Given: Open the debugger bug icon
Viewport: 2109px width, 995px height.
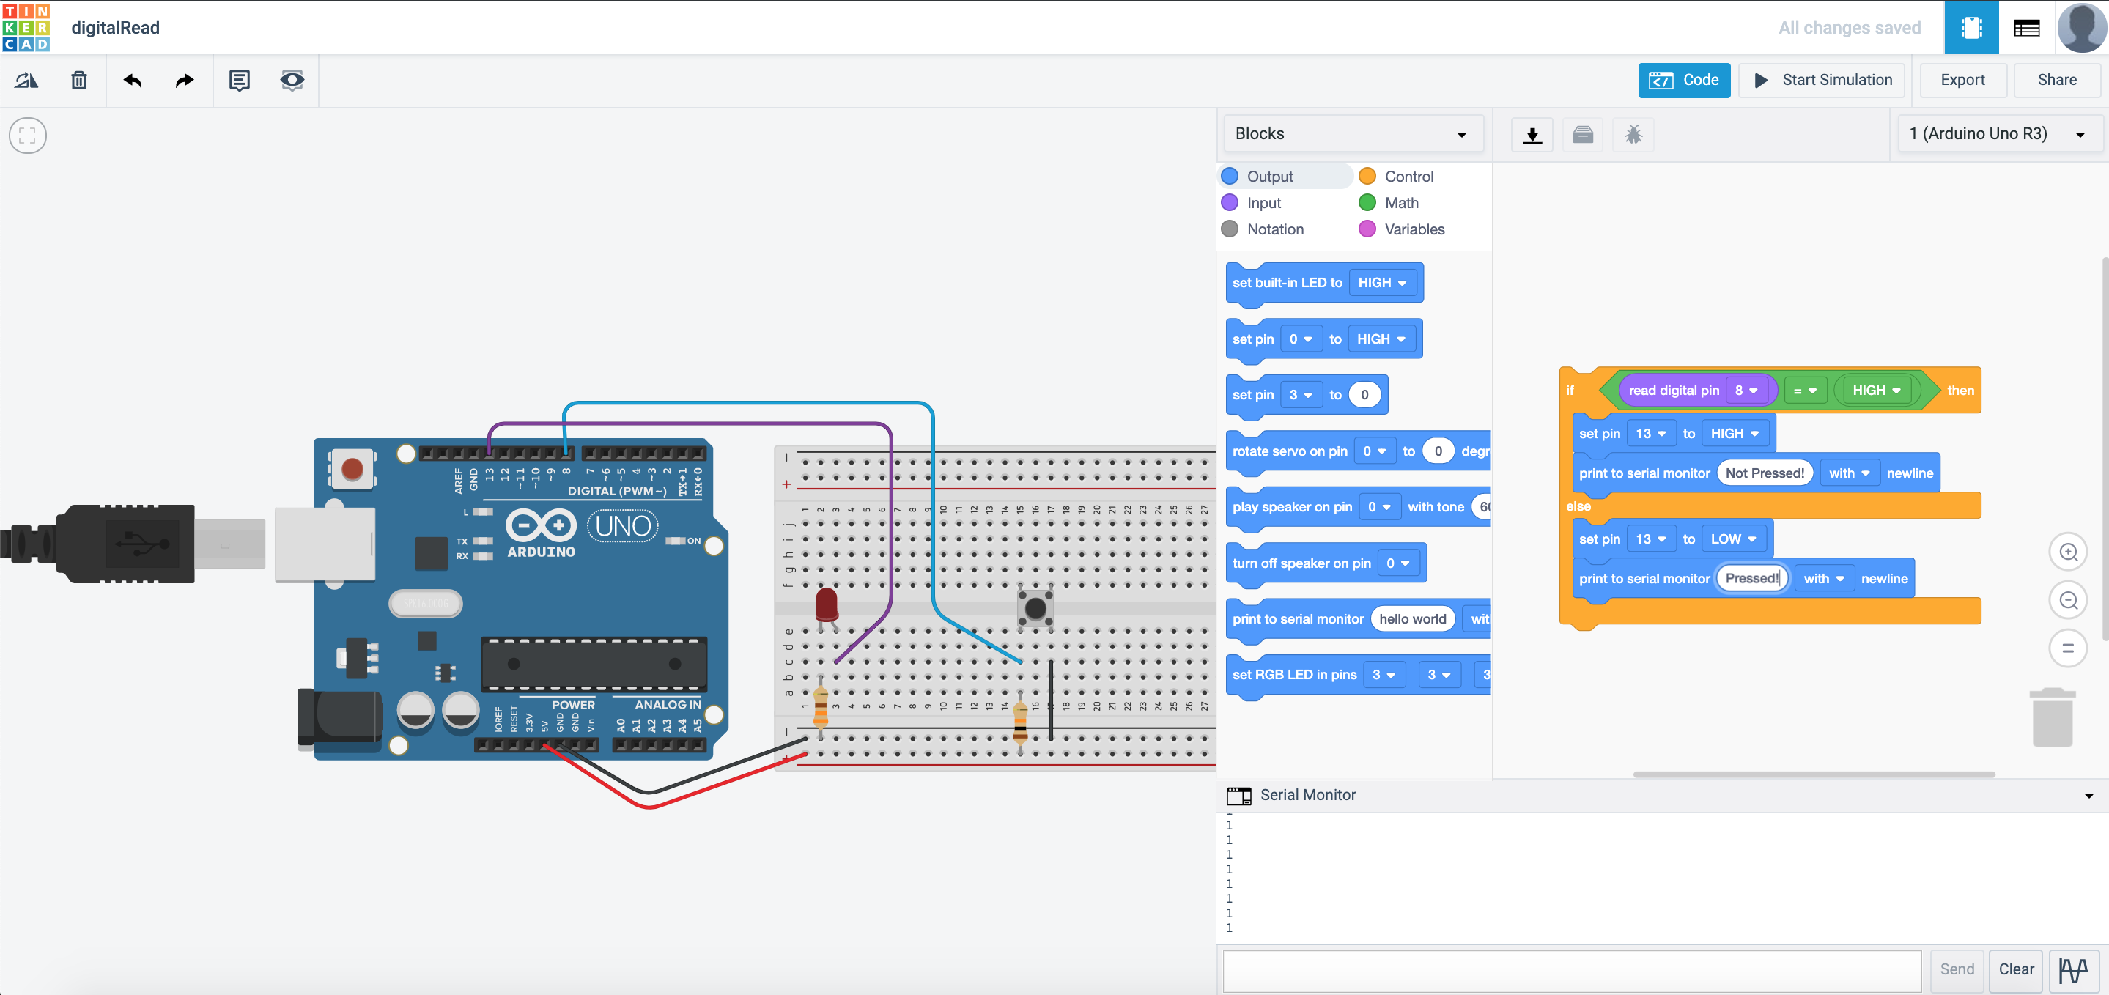Looking at the screenshot, I should point(1633,134).
